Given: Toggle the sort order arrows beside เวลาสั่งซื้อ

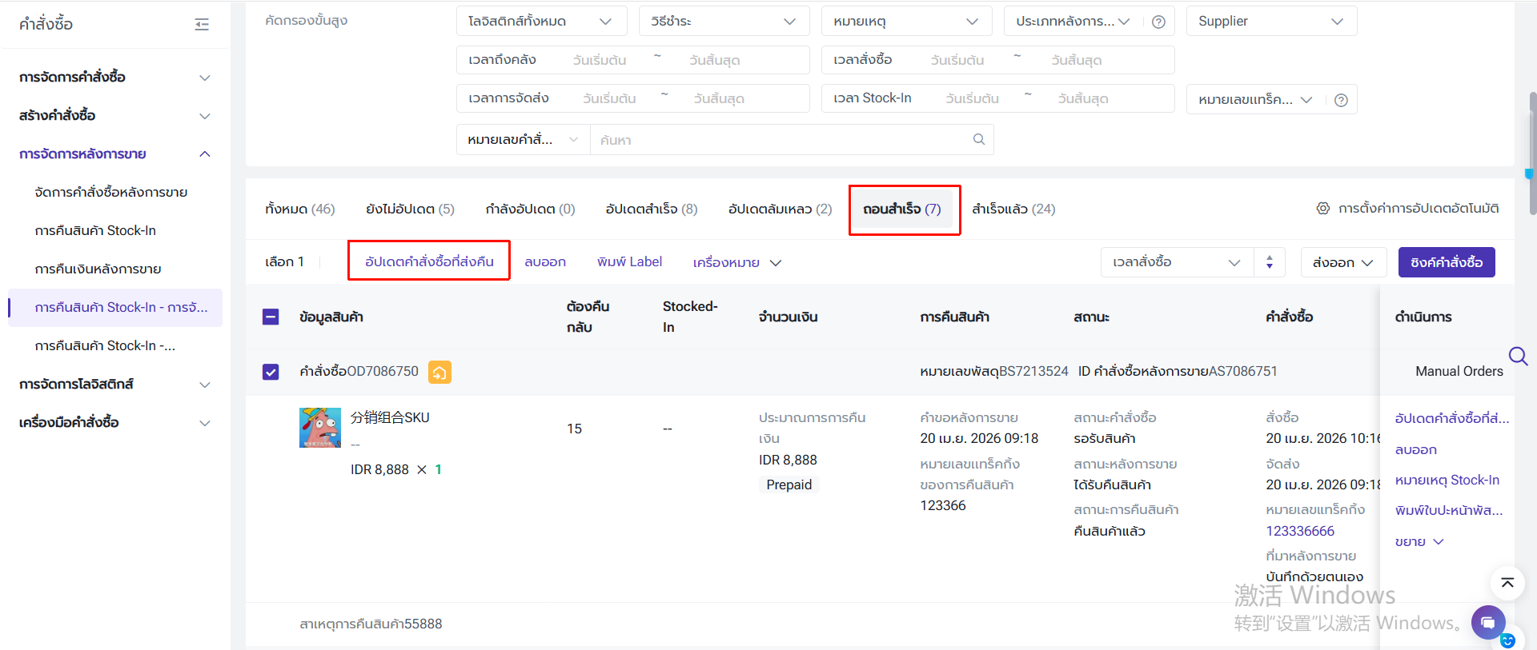Looking at the screenshot, I should click(1269, 262).
